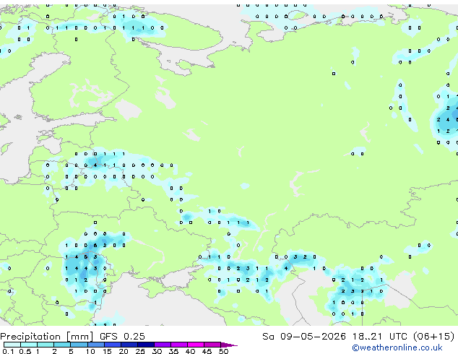The width and height of the screenshot is (458, 354).
Task: Select the 1–2 mm legend color swatch
Action: click(46, 345)
